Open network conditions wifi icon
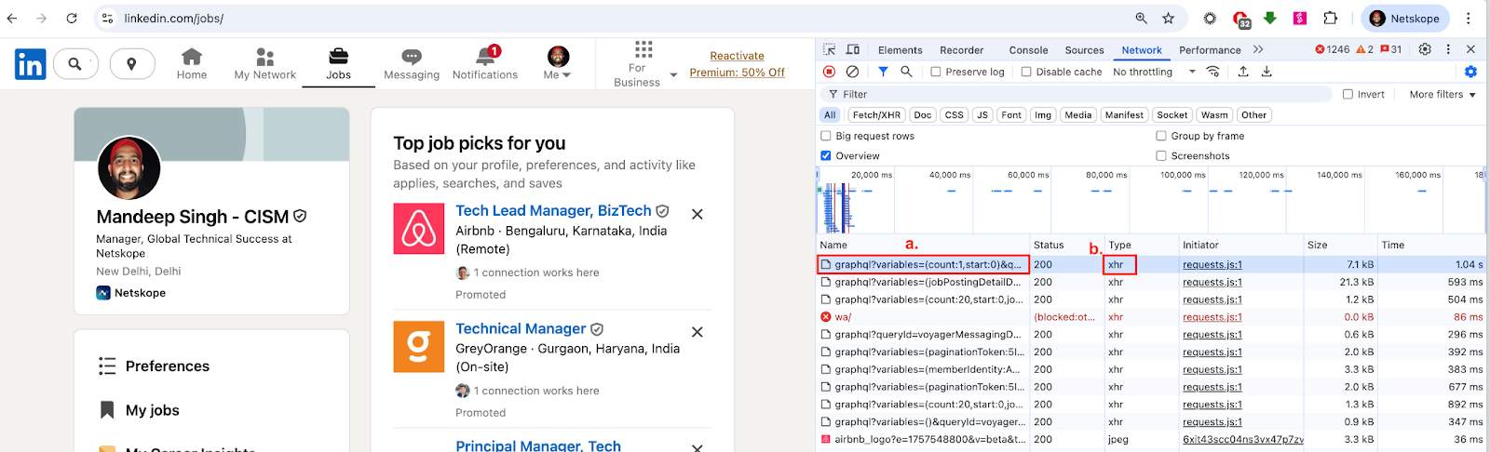 (1212, 72)
